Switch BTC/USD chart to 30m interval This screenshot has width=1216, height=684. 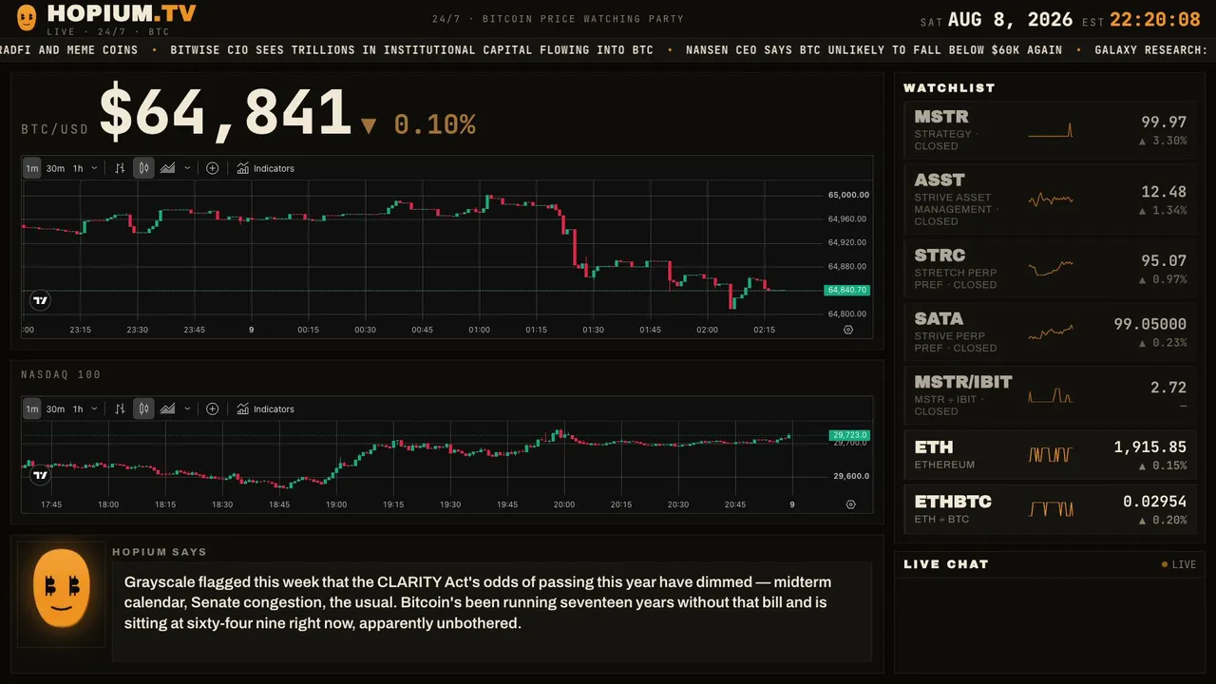tap(55, 168)
